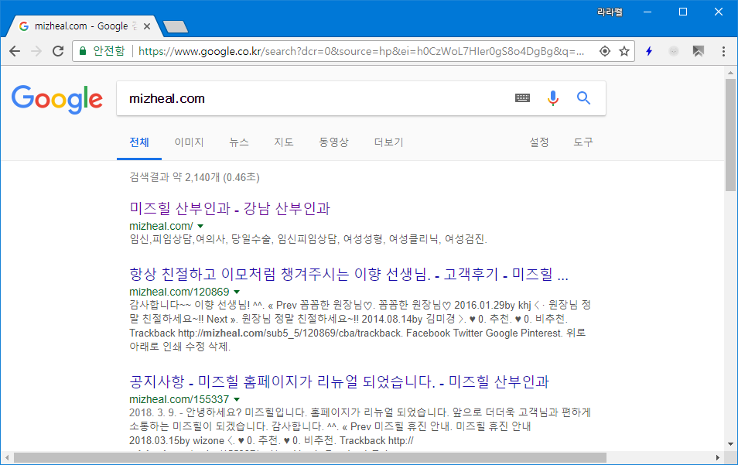Viewport: 738px width, 465px height.
Task: Click the scroll left arrow
Action: tap(7, 457)
